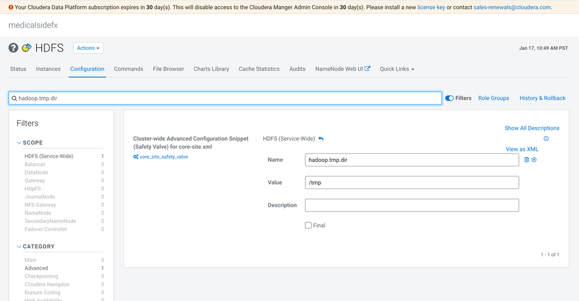Click the revert to default arrow icon
The height and width of the screenshot is (301, 579).
(x=321, y=139)
